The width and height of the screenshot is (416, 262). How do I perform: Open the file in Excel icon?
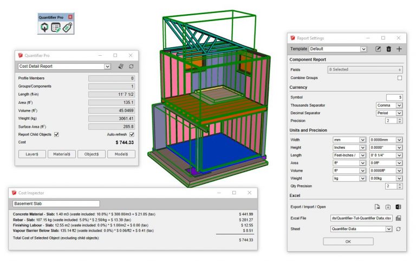pyautogui.click(x=398, y=207)
